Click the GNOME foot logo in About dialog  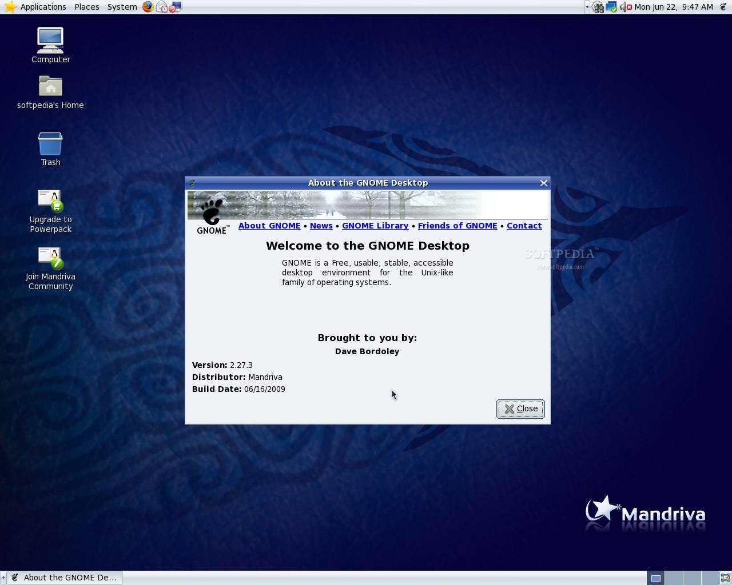212,215
